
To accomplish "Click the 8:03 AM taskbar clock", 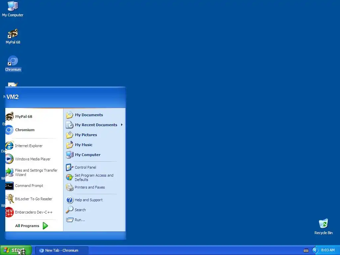I will 328,250.
